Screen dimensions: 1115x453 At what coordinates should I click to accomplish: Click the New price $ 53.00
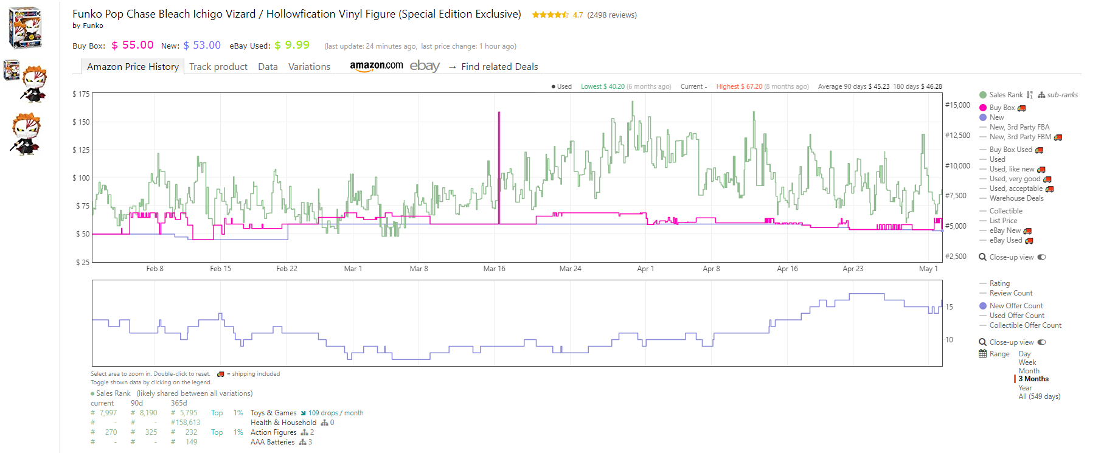click(x=202, y=45)
